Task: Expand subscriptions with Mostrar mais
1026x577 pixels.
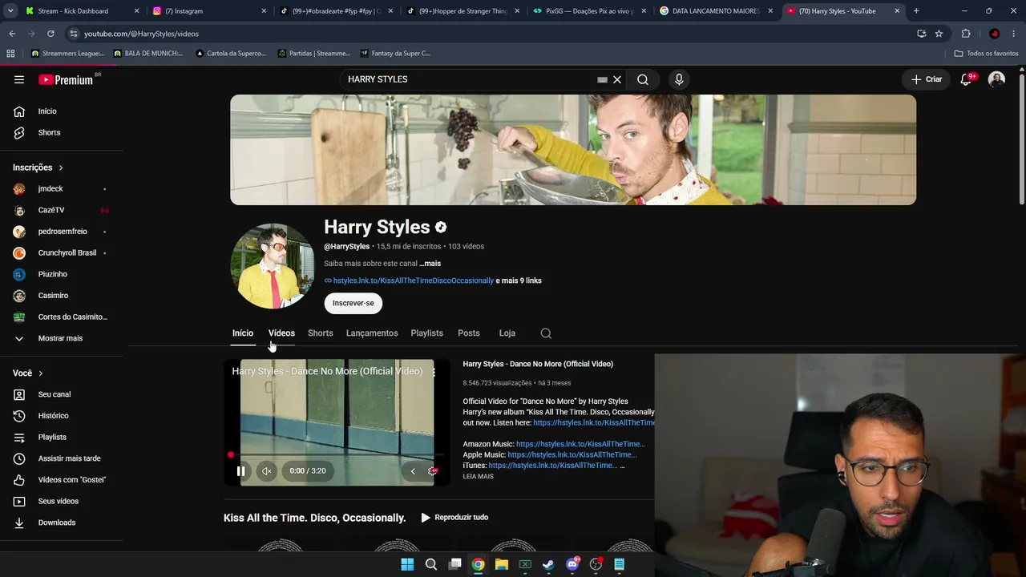Action: click(x=62, y=338)
